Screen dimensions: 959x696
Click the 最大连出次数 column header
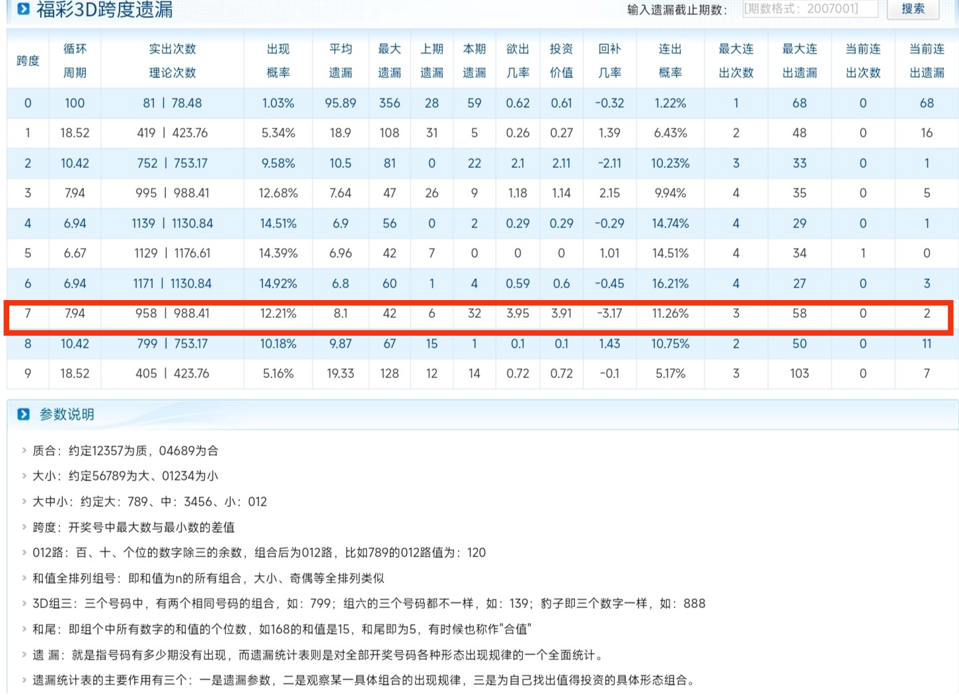tap(736, 61)
